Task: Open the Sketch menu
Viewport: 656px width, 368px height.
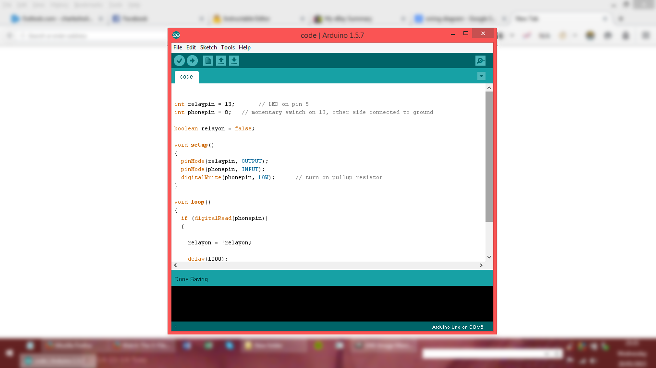Action: (x=208, y=47)
